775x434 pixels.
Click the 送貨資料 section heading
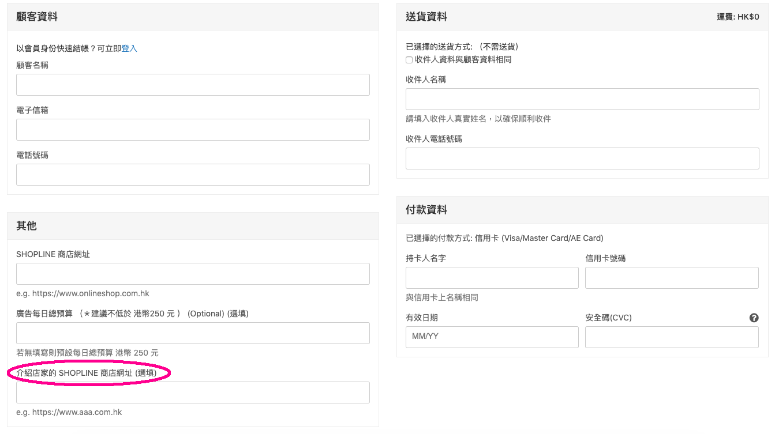click(x=426, y=17)
